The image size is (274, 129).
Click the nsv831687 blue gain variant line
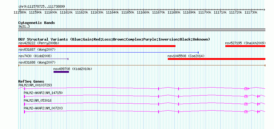pos(108,53)
